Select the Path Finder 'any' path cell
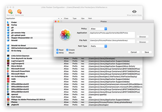The image size is (162, 112). [x=90, y=97]
